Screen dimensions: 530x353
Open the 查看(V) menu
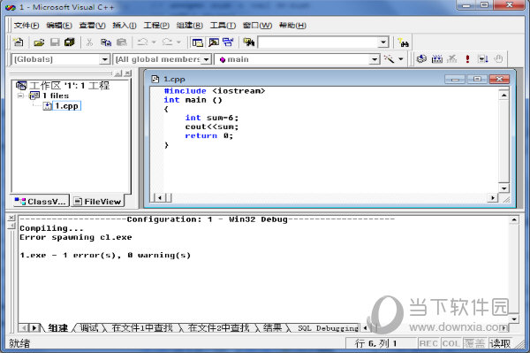point(92,26)
